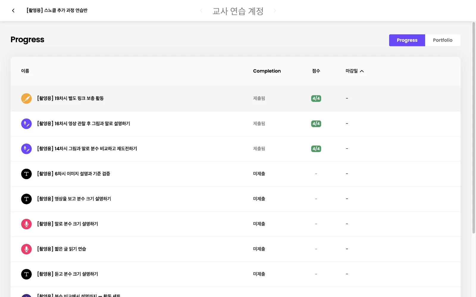
Task: Click 제출됨 status in 19차시 row
Action: [259, 98]
